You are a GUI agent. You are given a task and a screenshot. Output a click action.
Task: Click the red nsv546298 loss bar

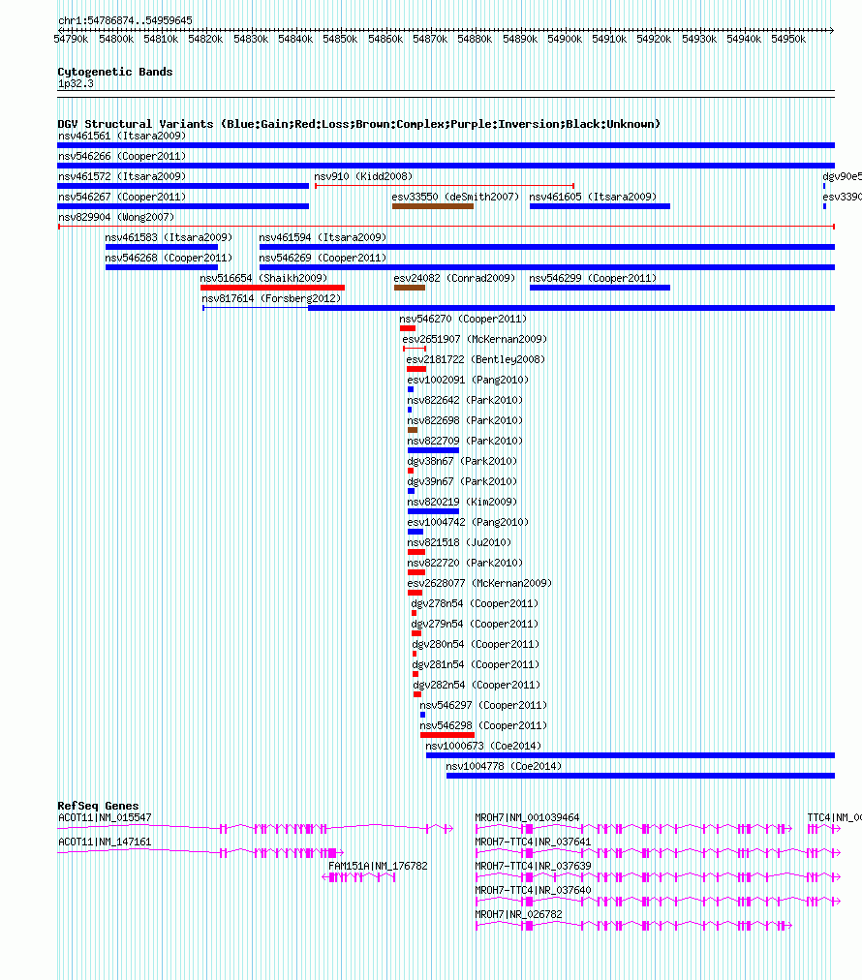[447, 735]
